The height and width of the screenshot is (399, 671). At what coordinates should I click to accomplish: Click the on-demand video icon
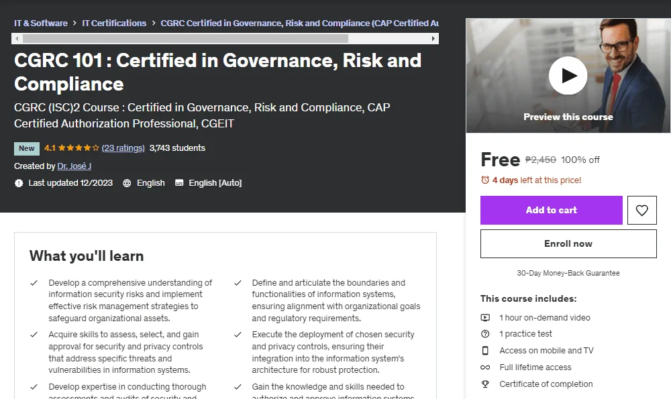[x=485, y=318]
